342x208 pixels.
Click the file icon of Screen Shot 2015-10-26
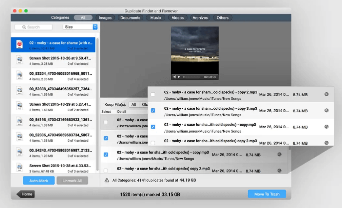(19, 60)
